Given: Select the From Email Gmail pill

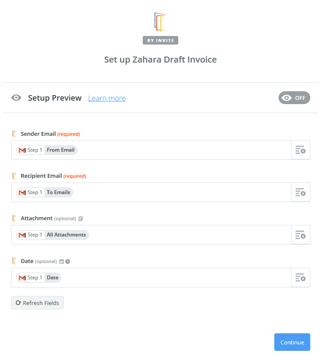Looking at the screenshot, I should click(x=47, y=150).
